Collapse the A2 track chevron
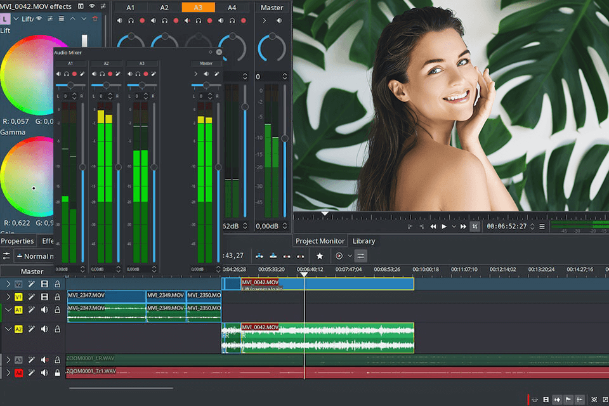This screenshot has height=406, width=609. point(8,329)
